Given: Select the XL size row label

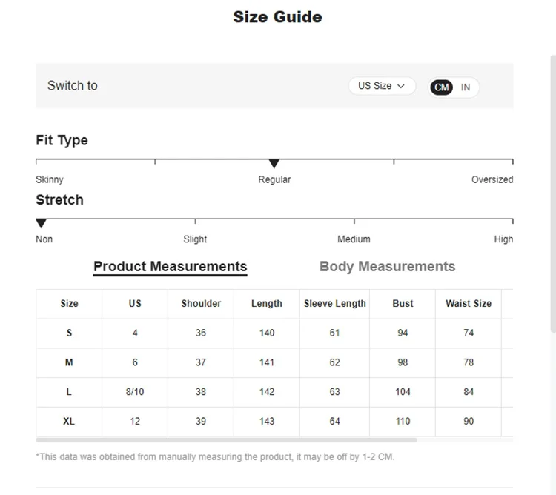Looking at the screenshot, I should [69, 422].
